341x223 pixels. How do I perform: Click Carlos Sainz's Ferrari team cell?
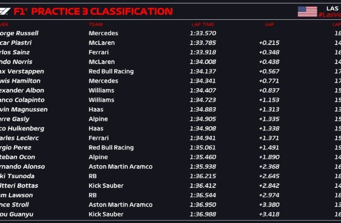pos(99,52)
